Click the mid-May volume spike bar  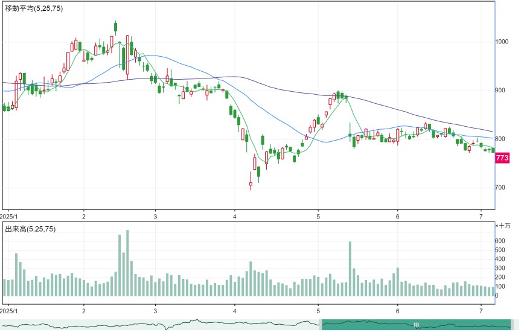tap(350, 269)
